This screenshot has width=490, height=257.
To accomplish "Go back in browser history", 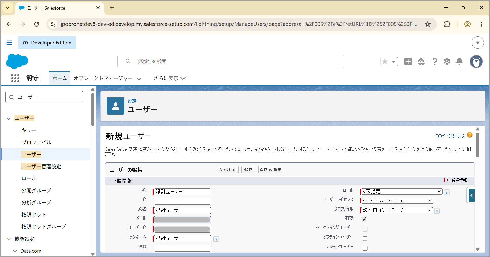I will pyautogui.click(x=9, y=24).
